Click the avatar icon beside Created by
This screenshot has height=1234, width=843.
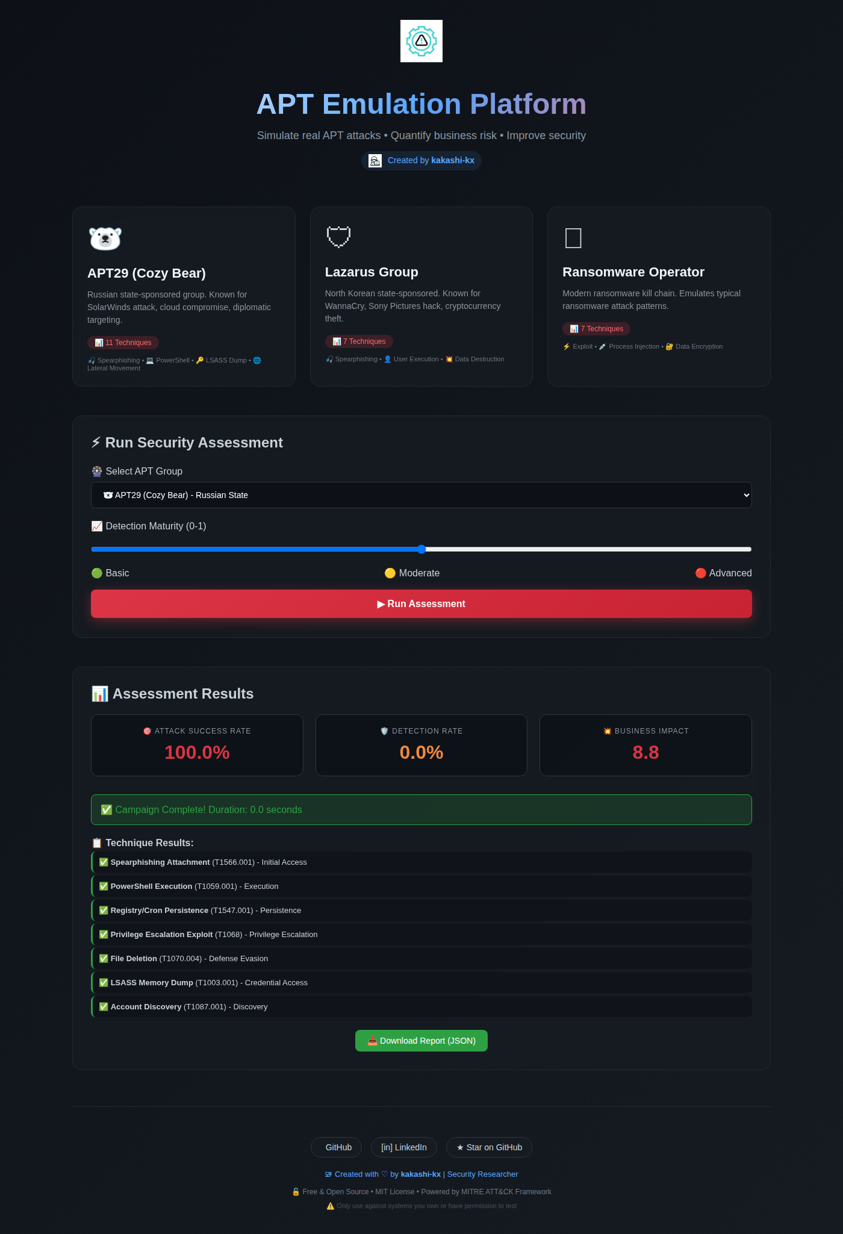(375, 161)
